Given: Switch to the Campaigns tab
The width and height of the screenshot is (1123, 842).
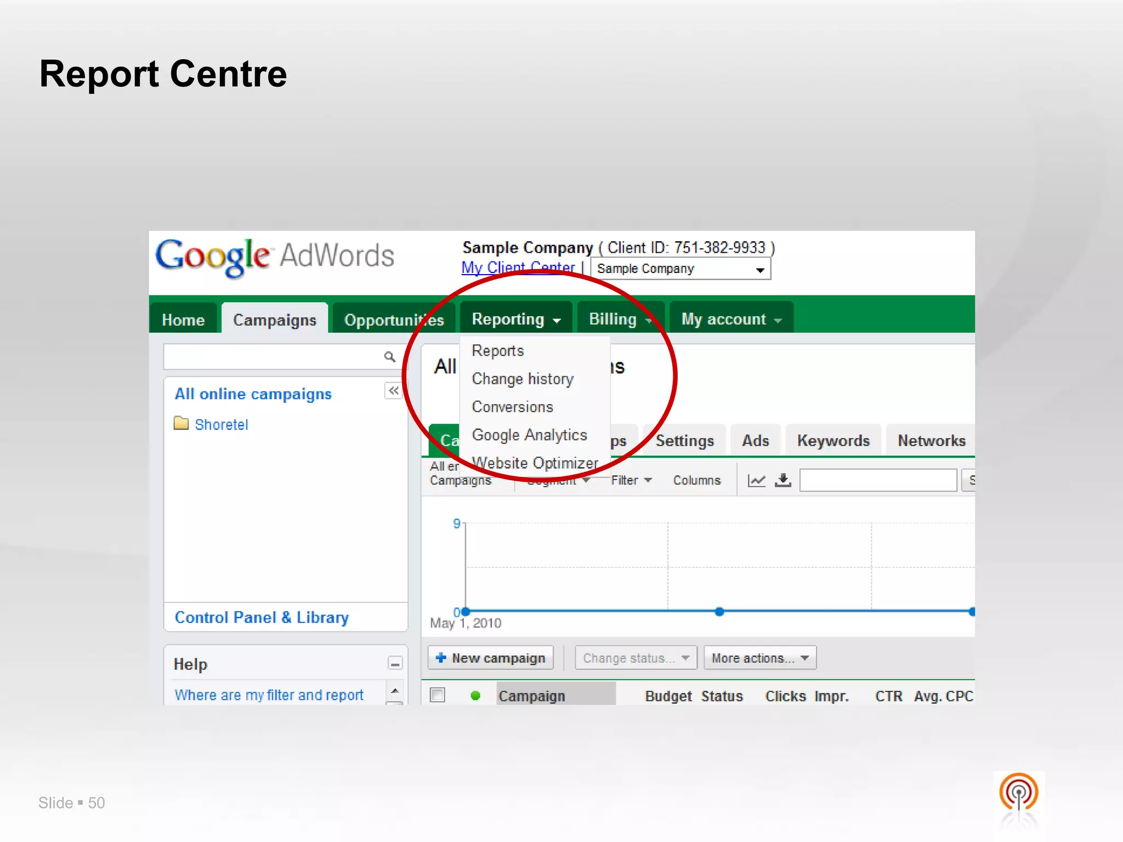Looking at the screenshot, I should [275, 320].
